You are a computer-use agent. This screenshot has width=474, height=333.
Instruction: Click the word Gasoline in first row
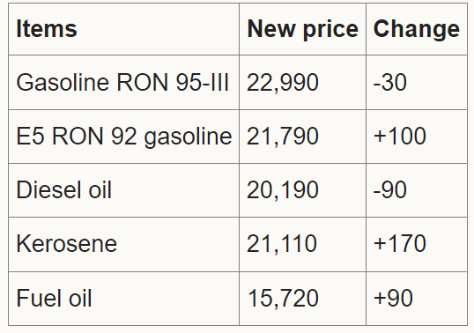pos(63,82)
